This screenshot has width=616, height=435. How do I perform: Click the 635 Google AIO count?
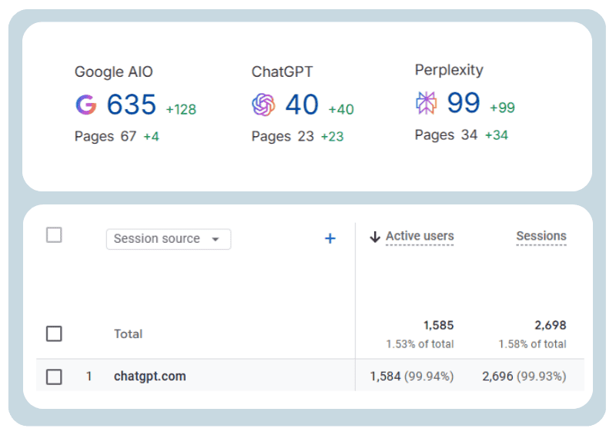point(132,105)
